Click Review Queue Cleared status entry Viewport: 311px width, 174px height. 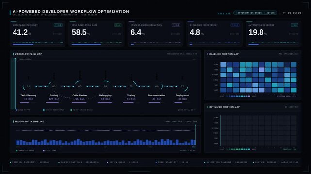(123, 162)
